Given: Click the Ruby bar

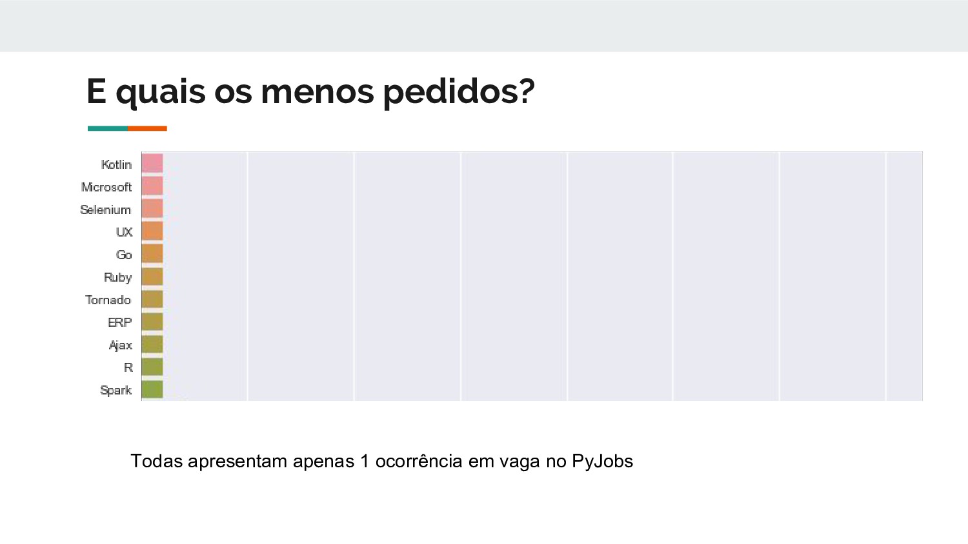Looking at the screenshot, I should (x=152, y=277).
